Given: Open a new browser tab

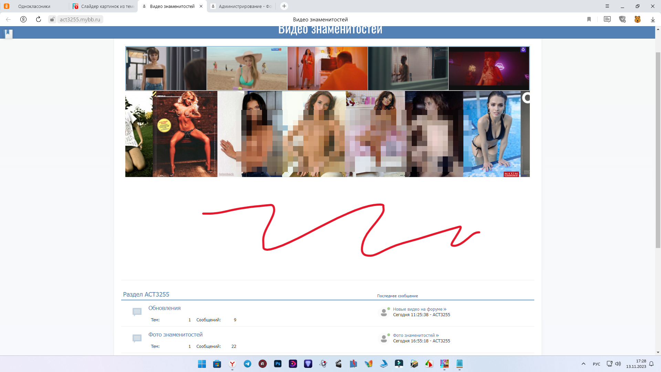Looking at the screenshot, I should 284,6.
